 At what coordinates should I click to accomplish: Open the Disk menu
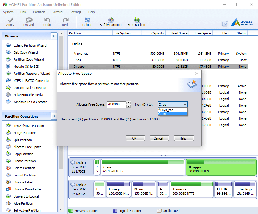(x=23, y=12)
